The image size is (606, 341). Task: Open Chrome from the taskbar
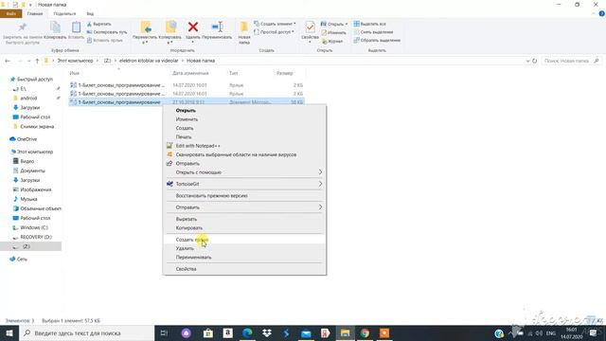(365, 333)
